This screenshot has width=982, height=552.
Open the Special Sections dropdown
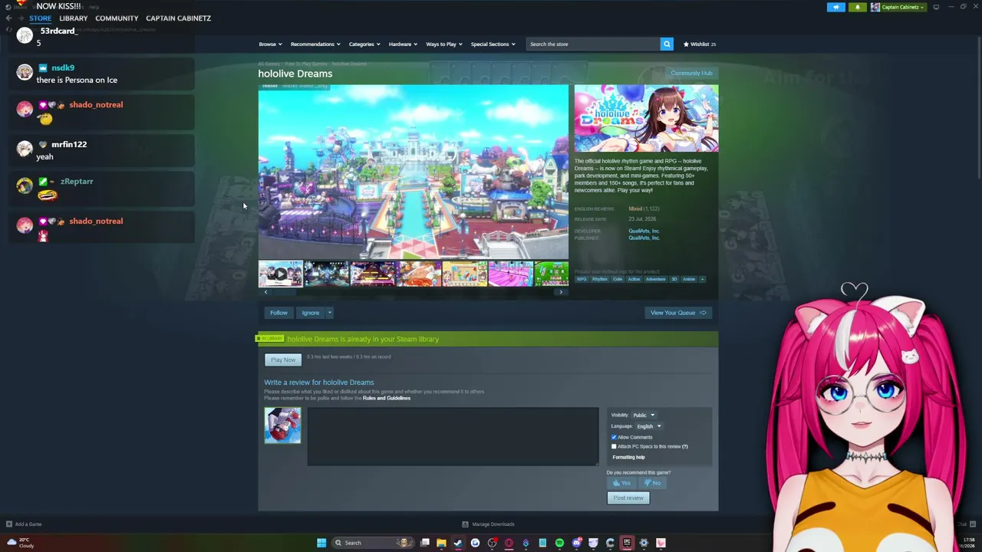[x=493, y=44]
